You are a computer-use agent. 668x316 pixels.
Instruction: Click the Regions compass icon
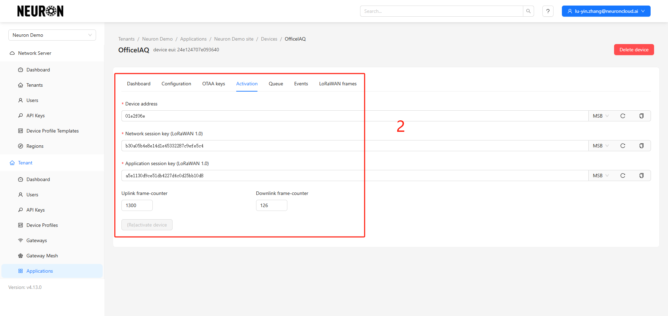coord(21,146)
